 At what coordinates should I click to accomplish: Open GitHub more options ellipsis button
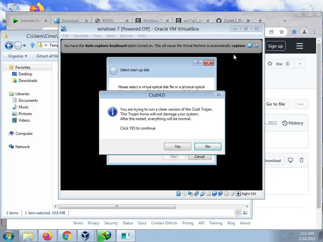click(301, 104)
